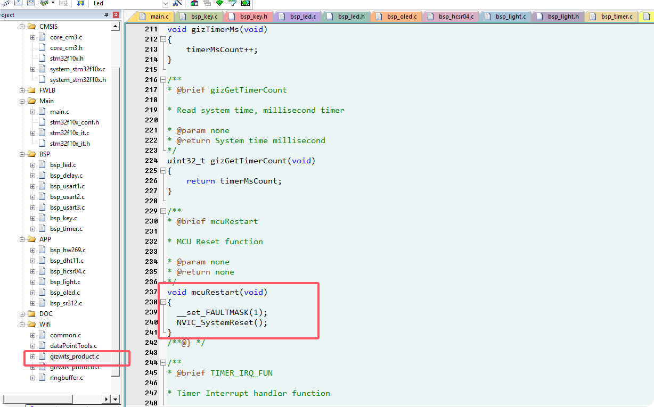Select bsp_dht11.c in the APP group
Viewport: 654px width, 407px height.
point(67,261)
